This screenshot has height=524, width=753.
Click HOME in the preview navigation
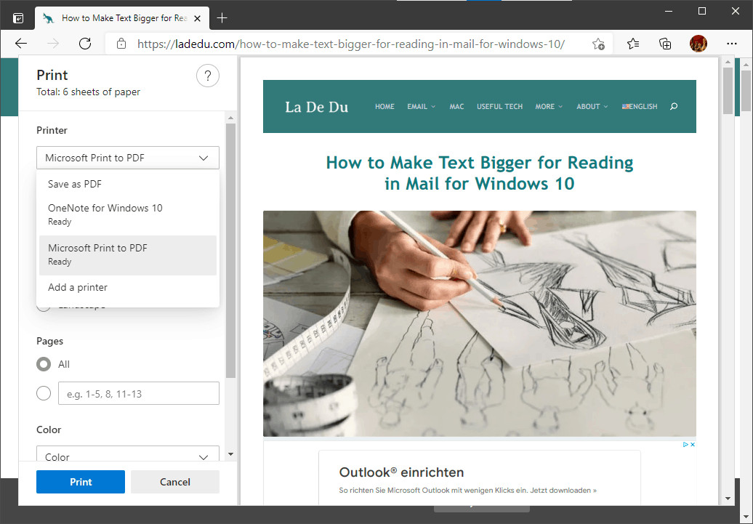click(x=384, y=107)
